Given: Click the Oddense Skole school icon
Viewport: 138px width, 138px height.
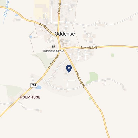Looking at the screenshot, I should (x=53, y=47).
